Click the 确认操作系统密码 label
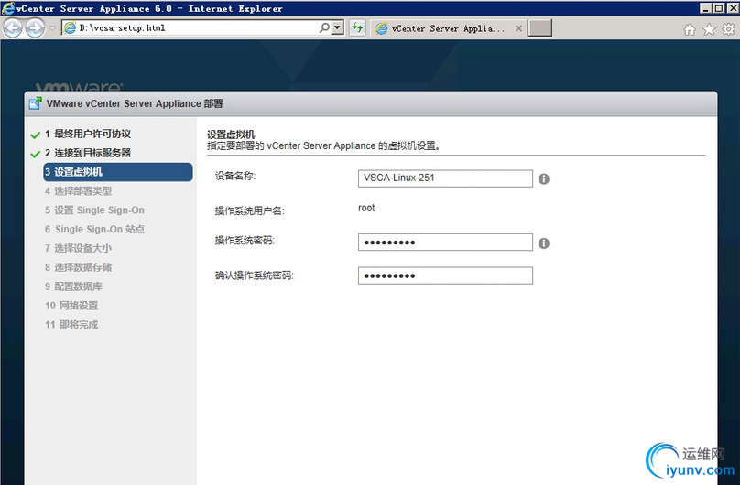740x485 pixels. point(255,275)
